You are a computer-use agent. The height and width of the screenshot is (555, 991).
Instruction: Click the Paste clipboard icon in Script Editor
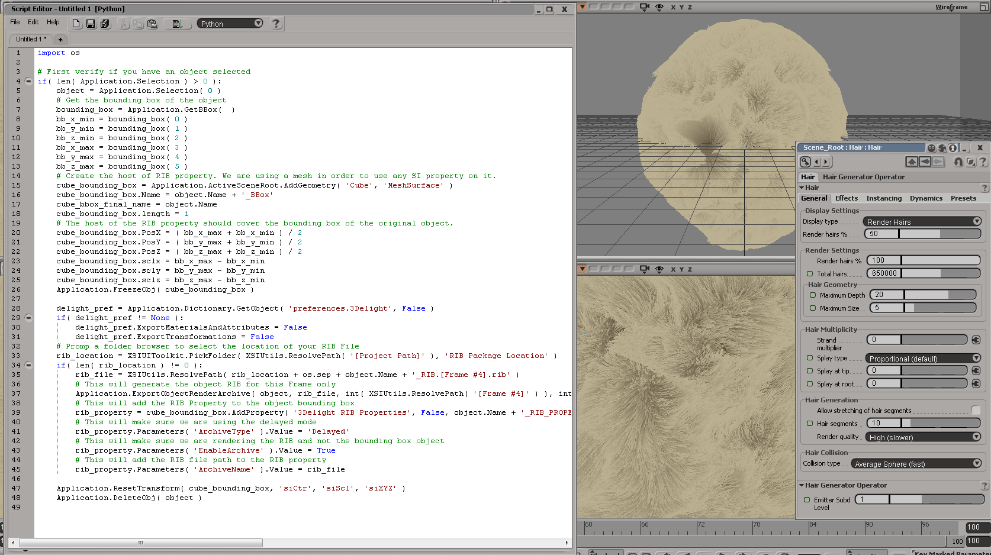click(x=152, y=24)
